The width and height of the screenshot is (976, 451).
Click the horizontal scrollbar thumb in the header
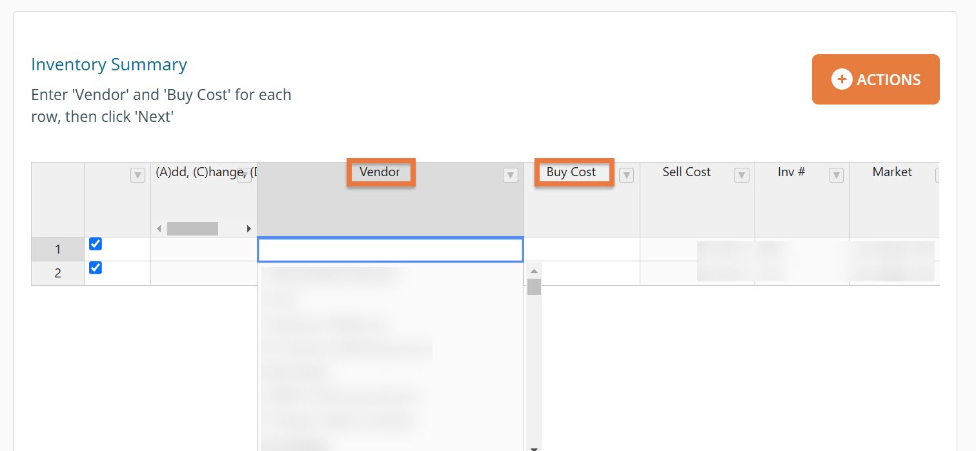coord(192,229)
